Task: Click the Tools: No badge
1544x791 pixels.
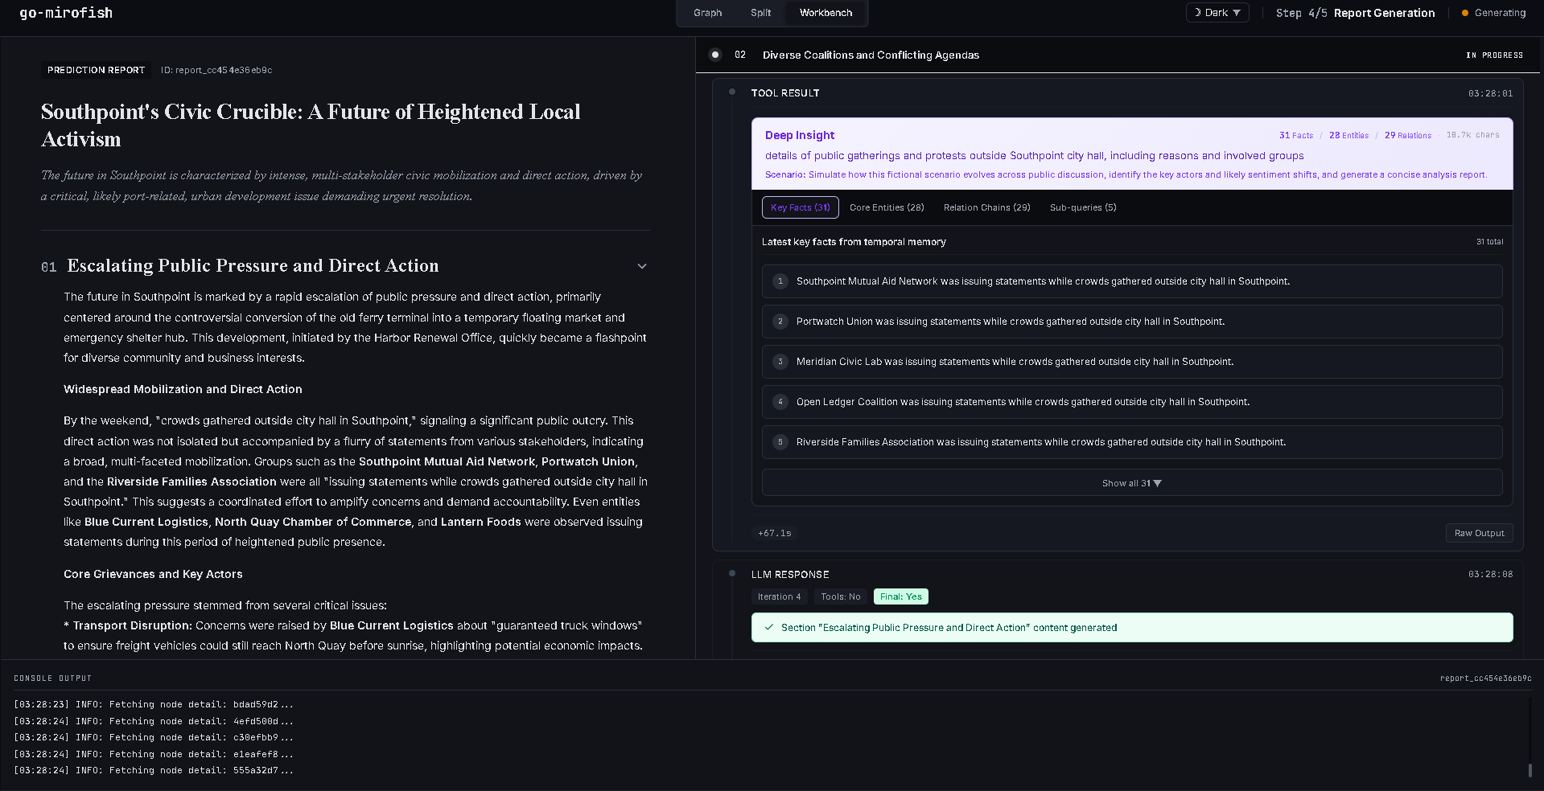Action: [840, 596]
